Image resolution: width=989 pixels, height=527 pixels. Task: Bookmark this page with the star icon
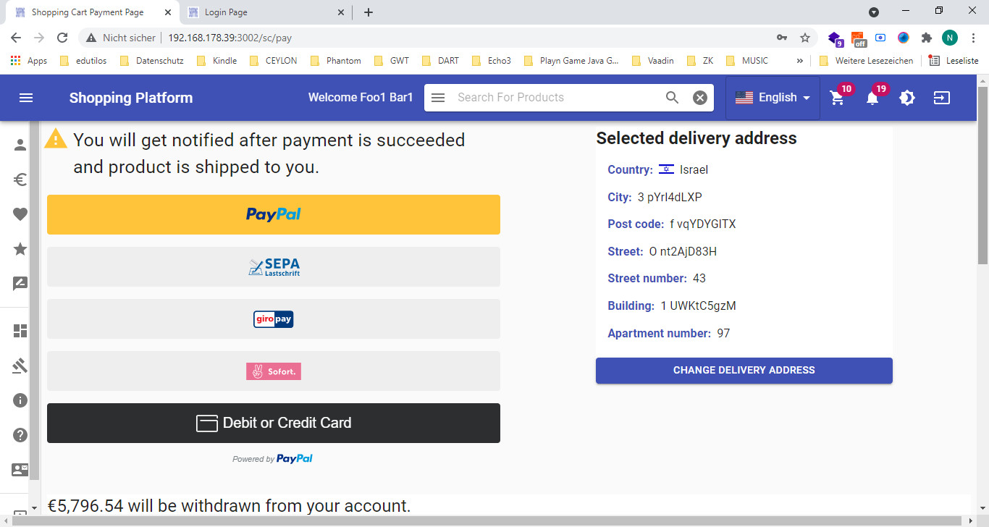pos(805,38)
